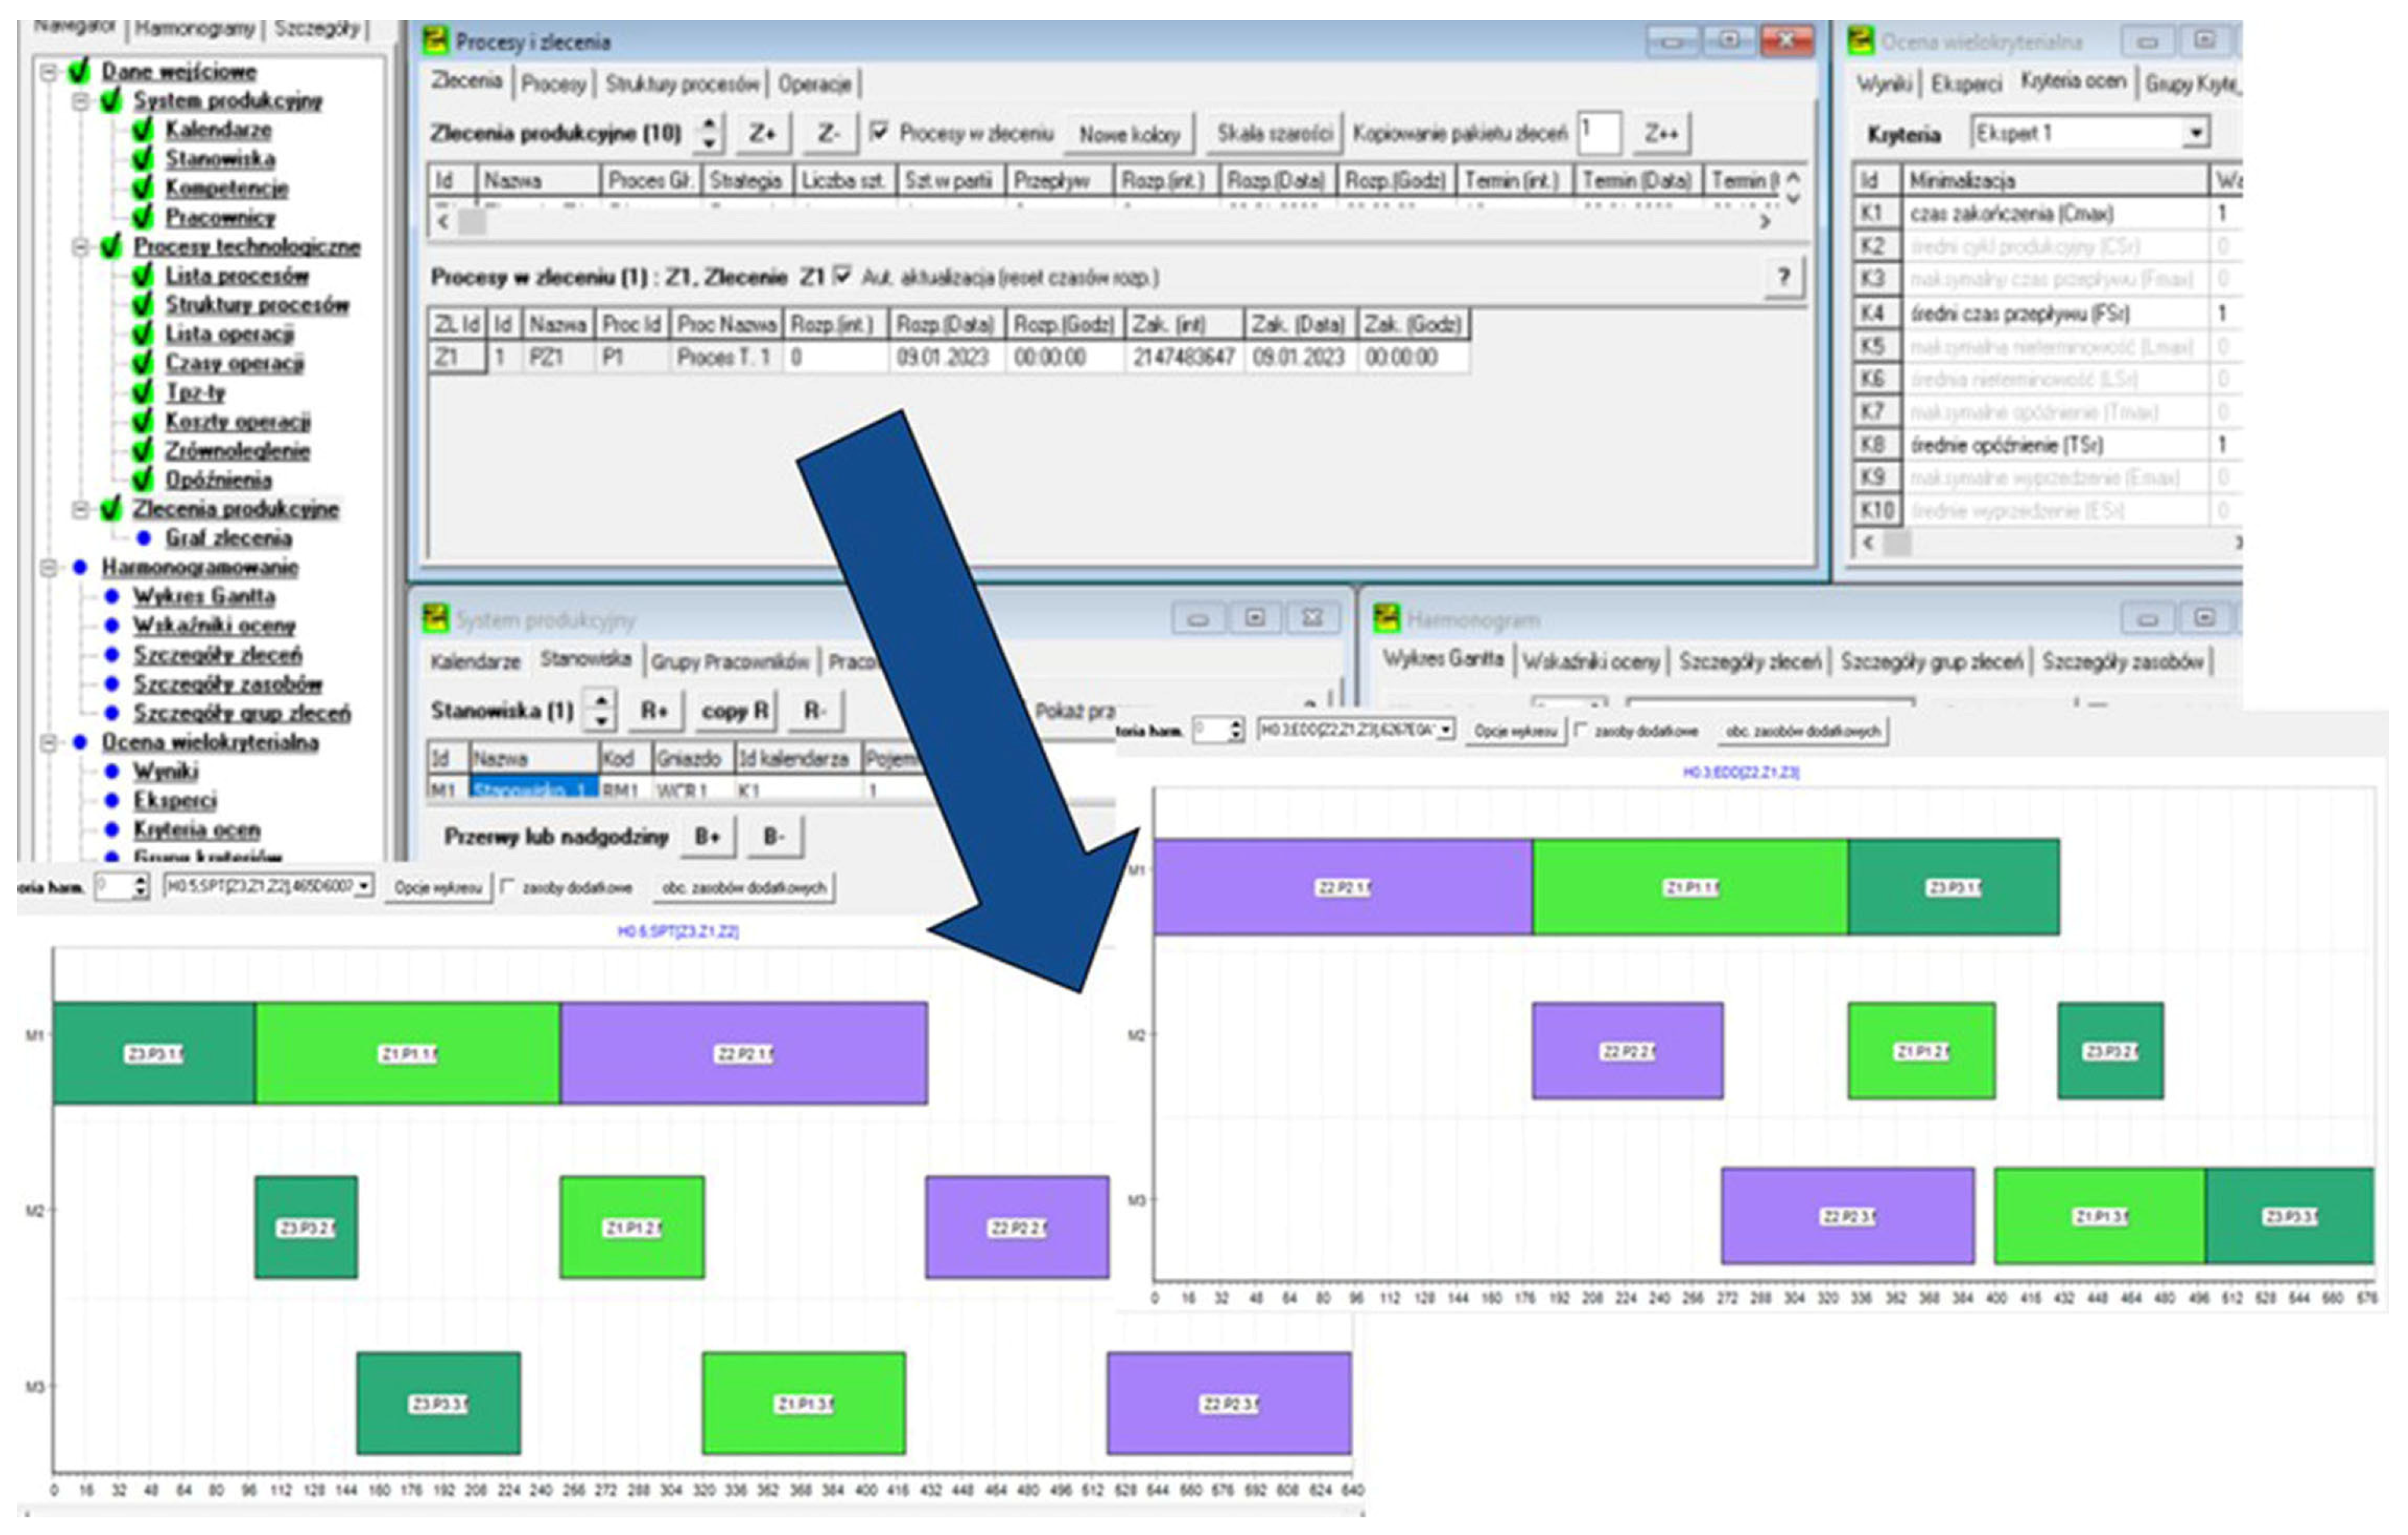Click the Procesy i zlecenia window icon
Screen dimensions: 2408x1535
(436, 41)
